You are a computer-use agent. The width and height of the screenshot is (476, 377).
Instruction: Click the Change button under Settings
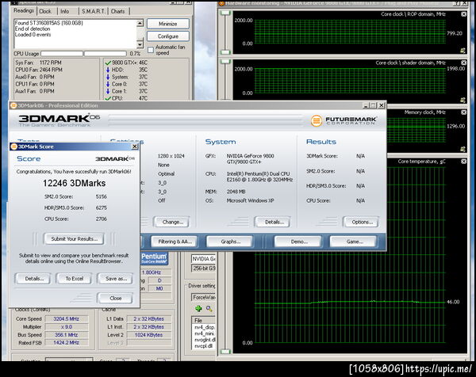pos(172,222)
